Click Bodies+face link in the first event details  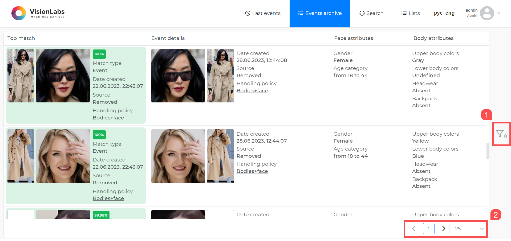252,90
